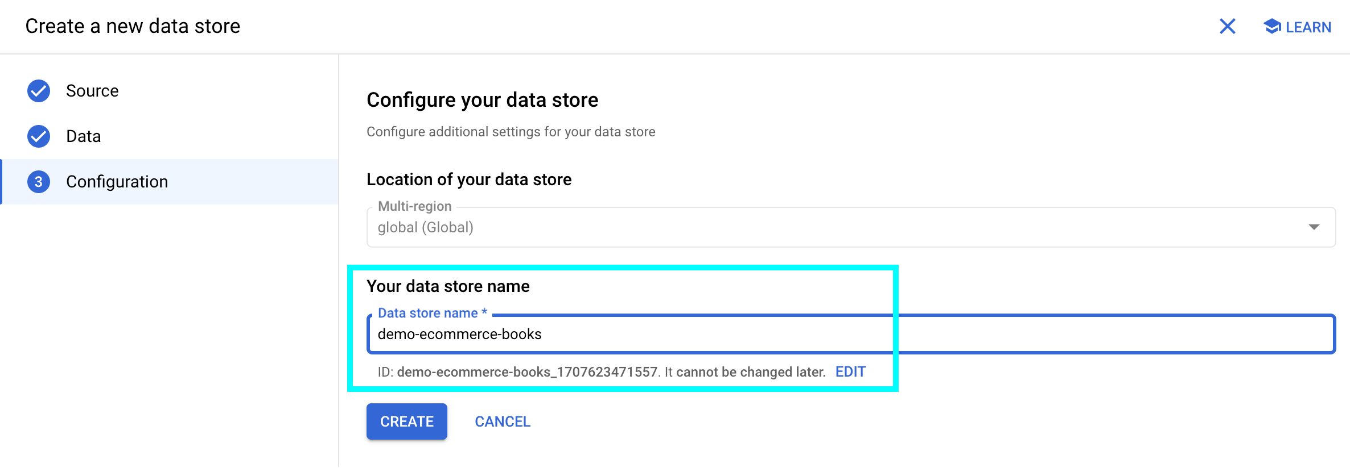Click the EDIT link beside the ID
Viewport: 1350px width, 476px height.
[850, 372]
